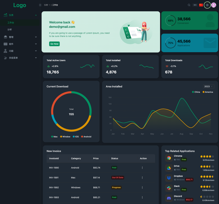Open the user avatar in header
This screenshot has height=204, width=219.
tap(214, 5)
